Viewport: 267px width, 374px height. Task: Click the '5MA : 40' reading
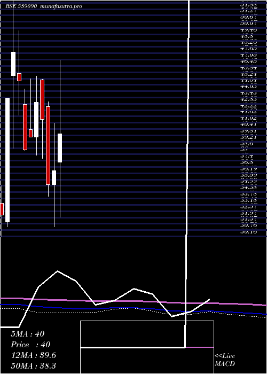[28, 334]
